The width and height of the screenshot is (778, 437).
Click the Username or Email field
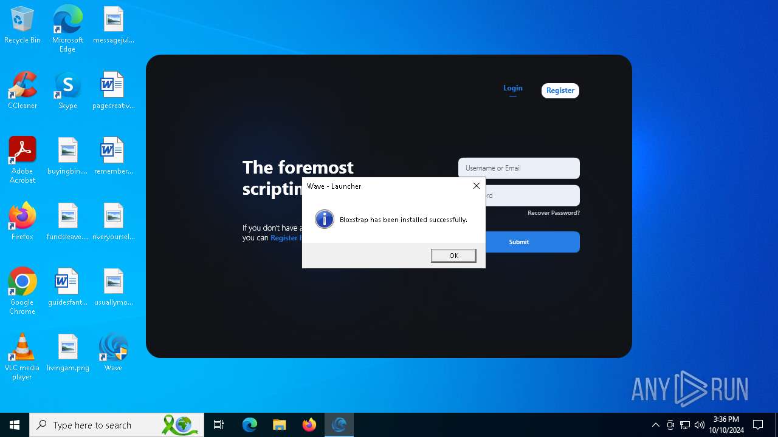[519, 168]
